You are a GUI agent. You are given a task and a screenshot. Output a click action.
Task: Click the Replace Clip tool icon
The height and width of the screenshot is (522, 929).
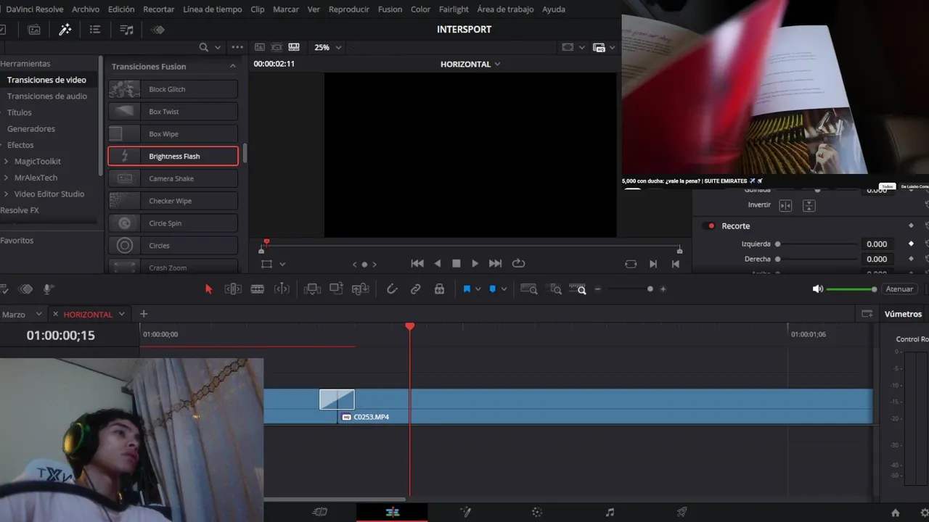point(360,289)
